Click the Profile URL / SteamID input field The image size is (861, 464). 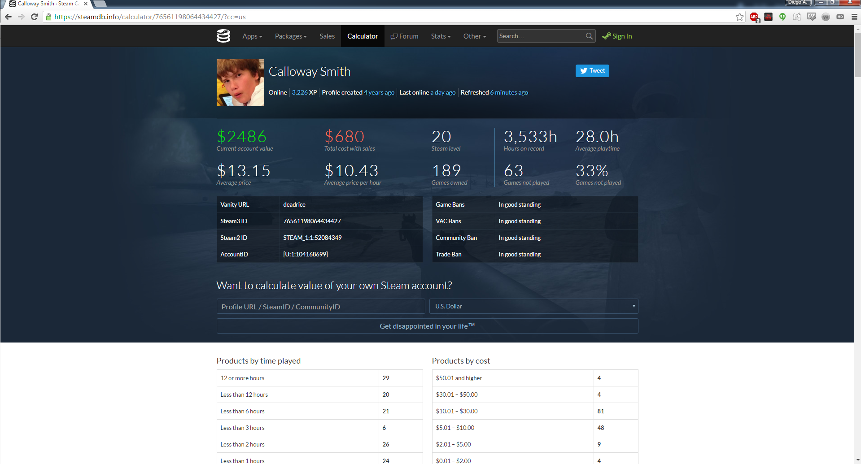321,306
